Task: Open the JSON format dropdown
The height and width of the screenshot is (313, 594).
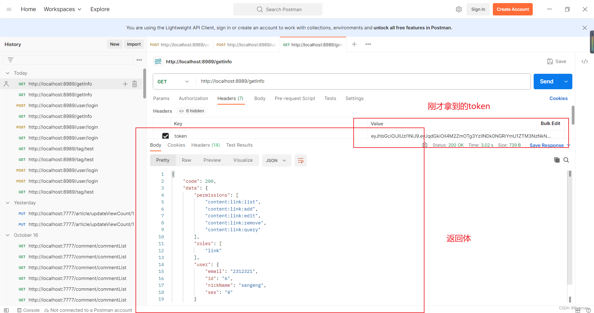Action: pos(276,161)
